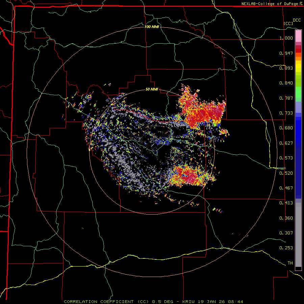Click the 0.680 scale value
Screen dimensions: 304x304
(x=286, y=128)
